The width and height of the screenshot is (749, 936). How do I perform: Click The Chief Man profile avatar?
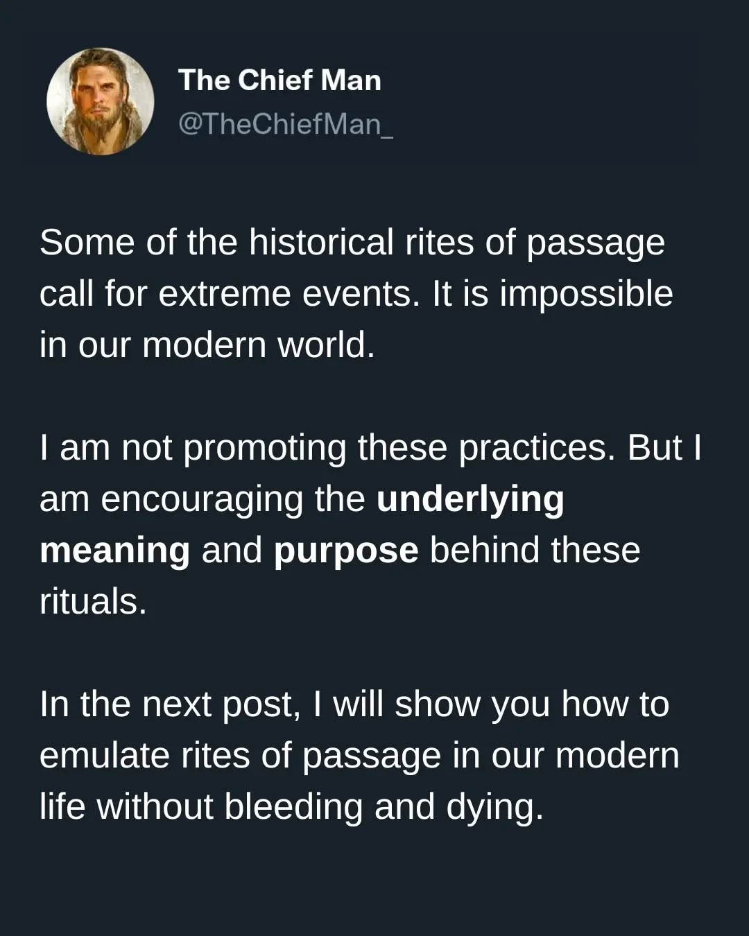[x=101, y=101]
